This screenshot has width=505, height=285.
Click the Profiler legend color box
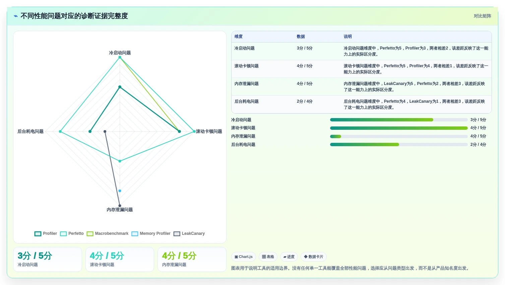[38, 234]
